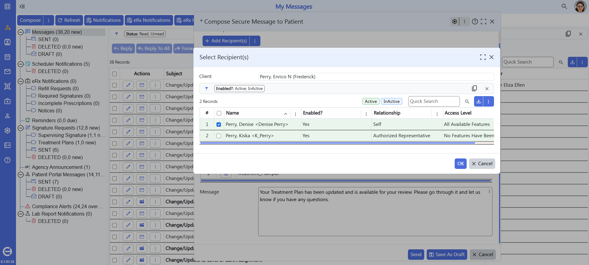This screenshot has height=265, width=589.
Task: Click Save As Draft button
Action: point(447,255)
